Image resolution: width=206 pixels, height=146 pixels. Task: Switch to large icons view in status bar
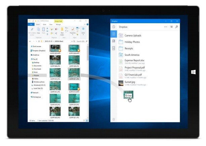coord(87,120)
